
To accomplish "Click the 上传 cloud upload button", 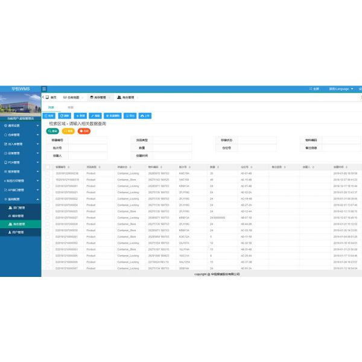I will tap(145, 116).
